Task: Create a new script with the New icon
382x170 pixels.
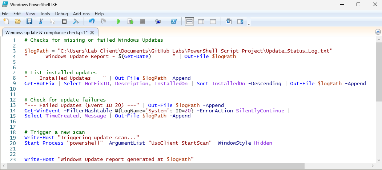Action: pyautogui.click(x=6, y=21)
